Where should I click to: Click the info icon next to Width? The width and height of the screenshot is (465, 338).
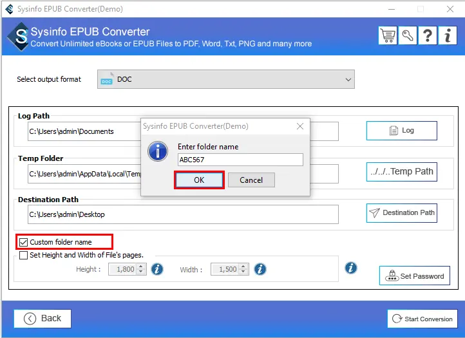point(260,269)
